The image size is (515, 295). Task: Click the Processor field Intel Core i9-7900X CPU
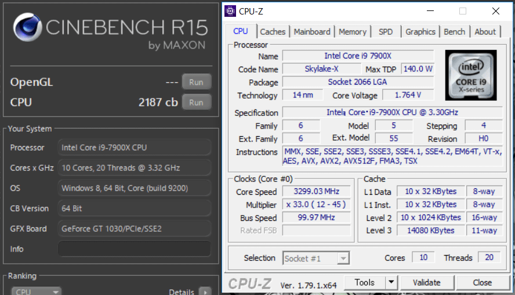coord(135,148)
